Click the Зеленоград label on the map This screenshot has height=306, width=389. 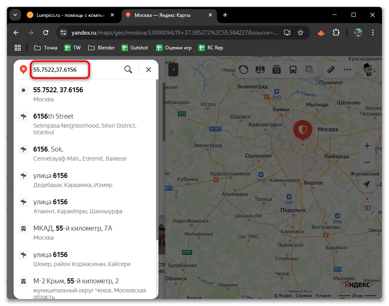click(252, 86)
